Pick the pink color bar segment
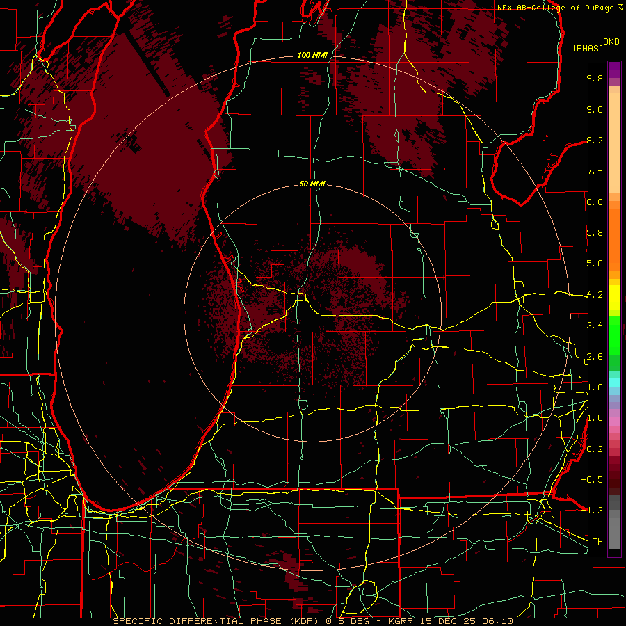 click(614, 422)
